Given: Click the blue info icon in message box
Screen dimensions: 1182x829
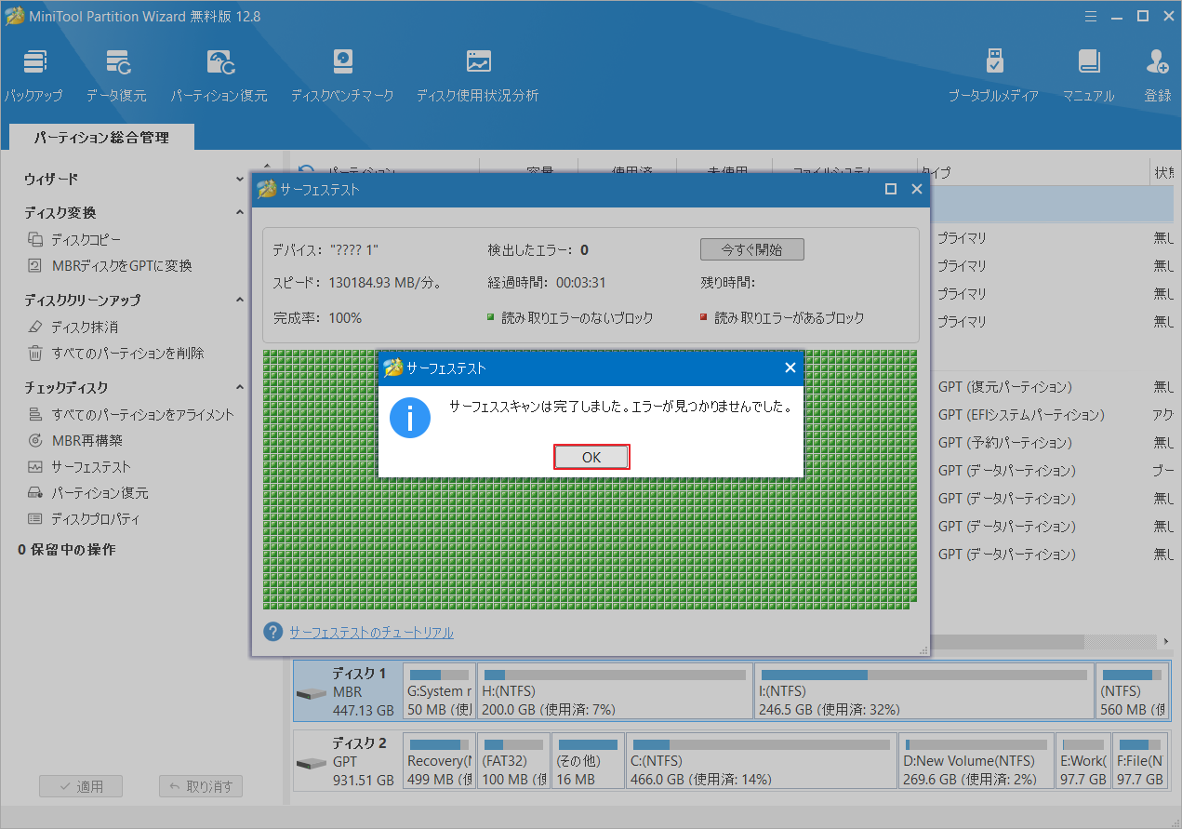Looking at the screenshot, I should point(410,418).
